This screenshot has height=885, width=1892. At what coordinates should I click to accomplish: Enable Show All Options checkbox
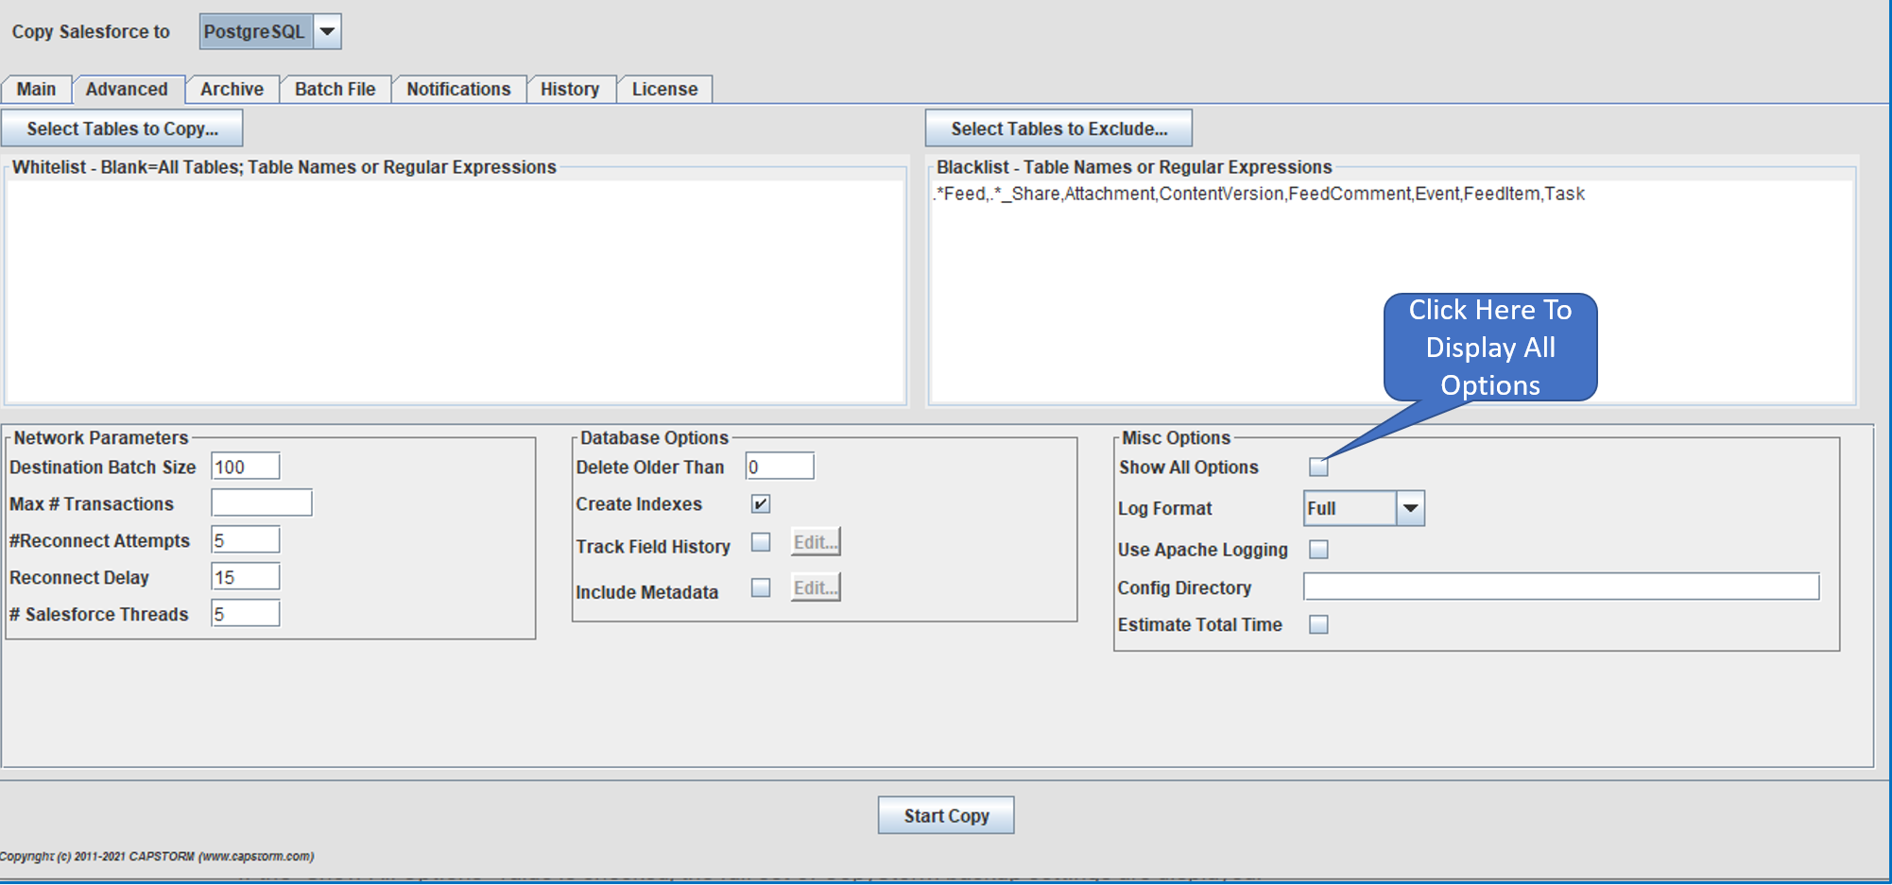(x=1318, y=467)
